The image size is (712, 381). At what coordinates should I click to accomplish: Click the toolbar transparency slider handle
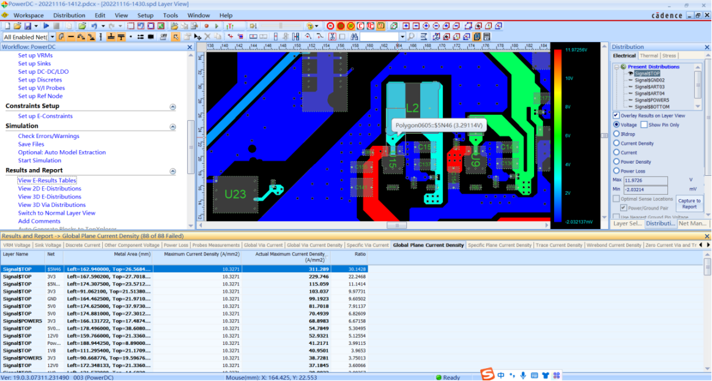[281, 26]
